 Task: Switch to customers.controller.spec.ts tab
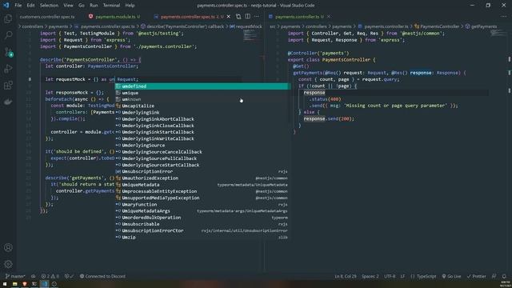click(x=47, y=16)
